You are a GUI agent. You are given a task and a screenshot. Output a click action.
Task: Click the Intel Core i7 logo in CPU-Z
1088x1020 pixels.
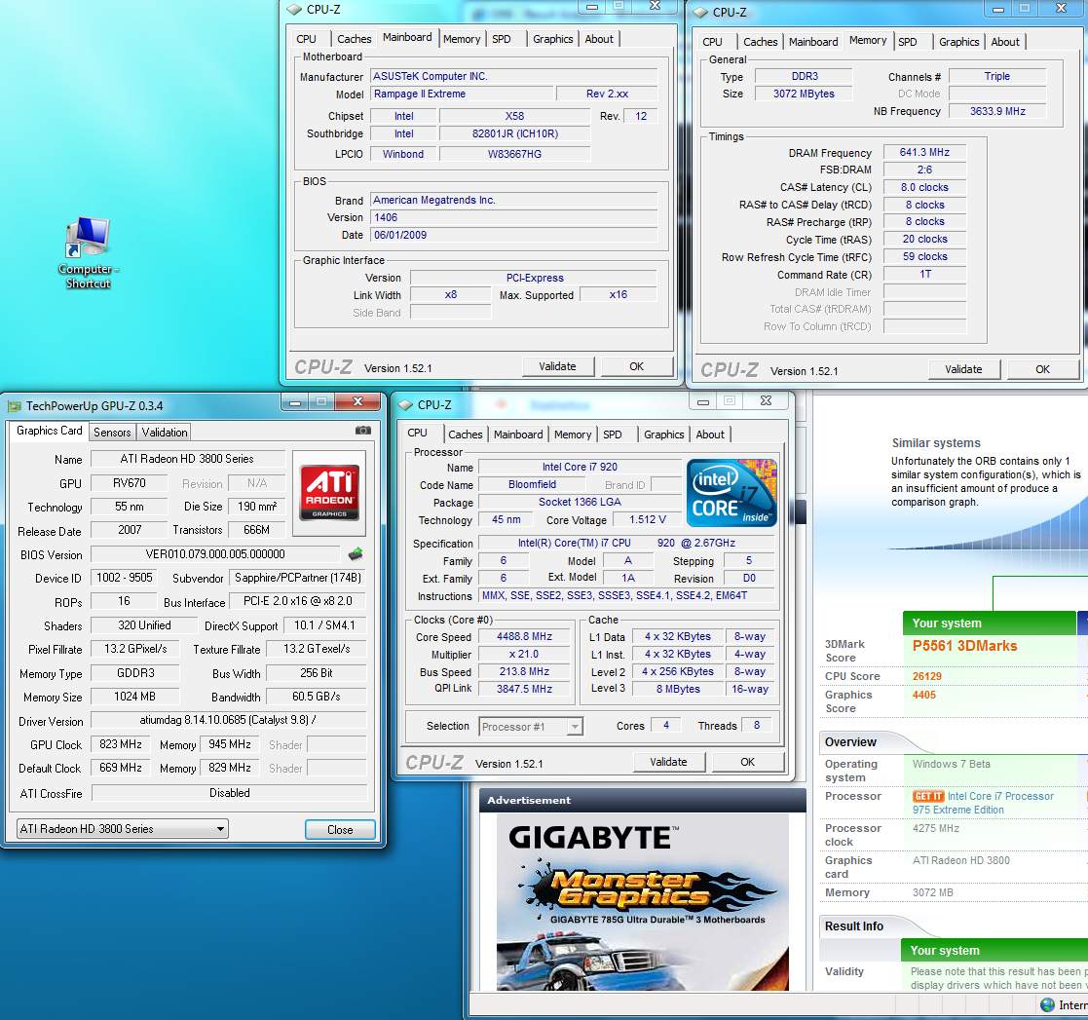(732, 492)
